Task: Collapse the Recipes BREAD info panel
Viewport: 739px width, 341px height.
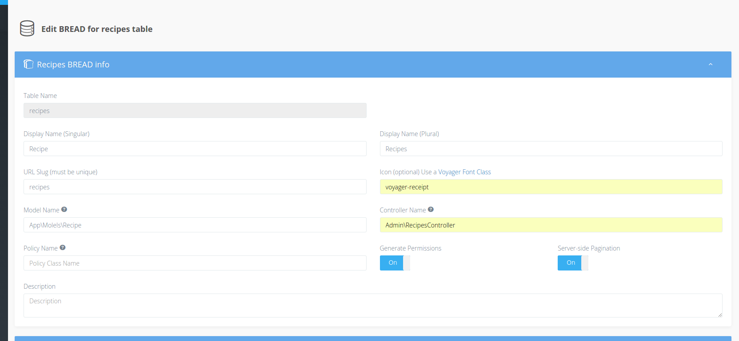Action: click(711, 64)
